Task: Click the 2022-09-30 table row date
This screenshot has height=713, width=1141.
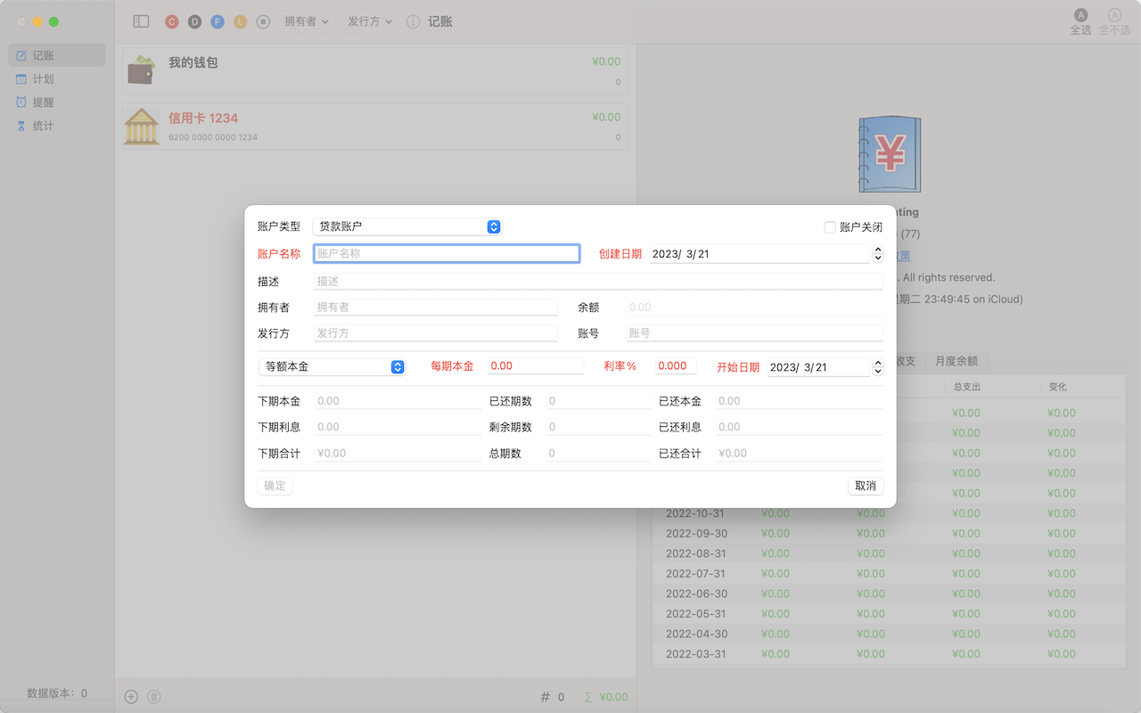Action: point(696,534)
